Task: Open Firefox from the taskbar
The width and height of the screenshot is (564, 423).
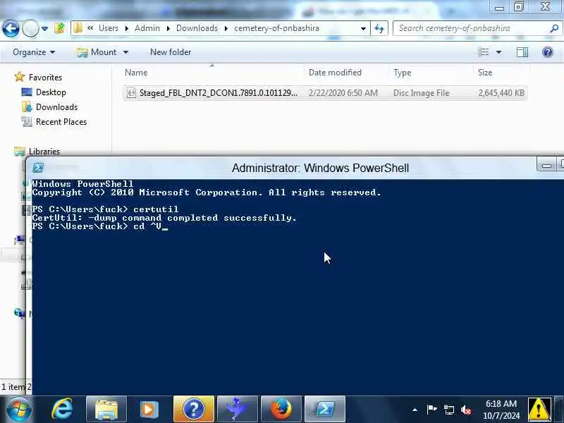Action: click(281, 410)
